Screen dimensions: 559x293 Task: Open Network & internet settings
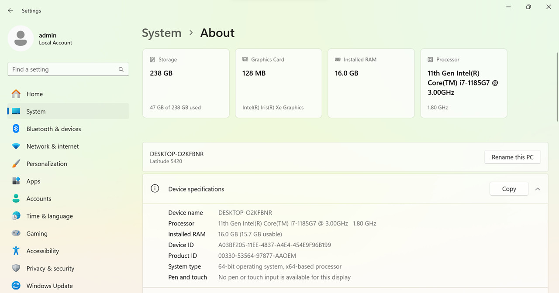pos(68,146)
